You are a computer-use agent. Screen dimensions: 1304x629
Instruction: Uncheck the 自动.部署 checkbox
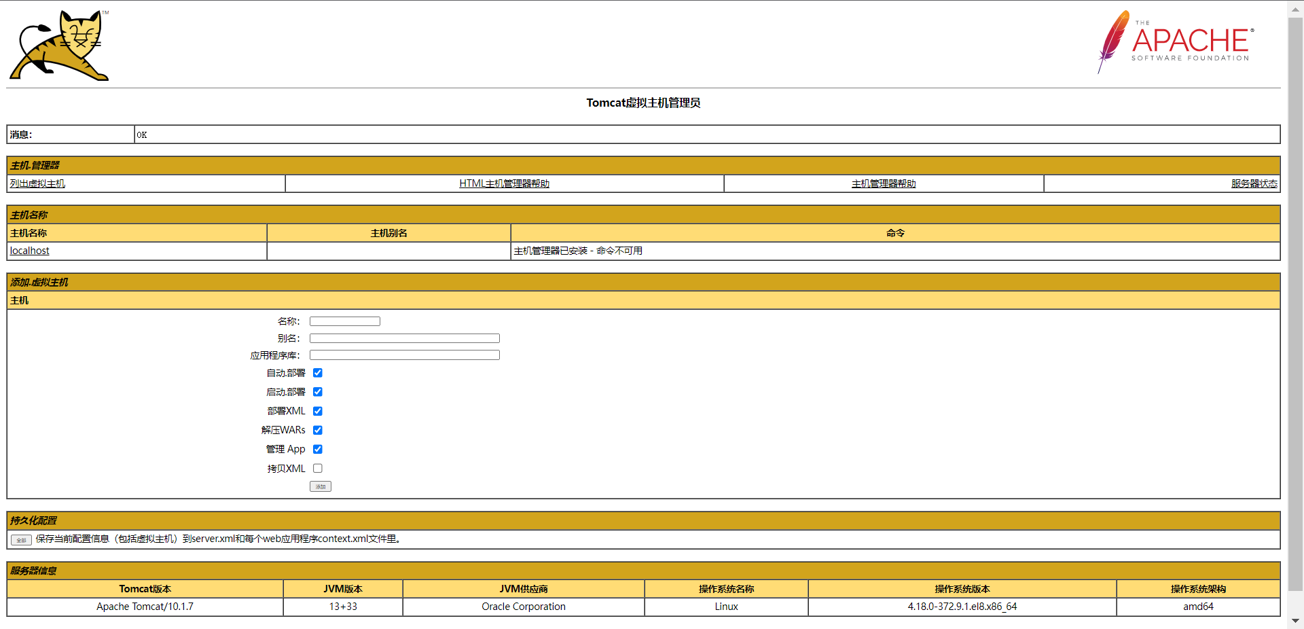(x=317, y=373)
